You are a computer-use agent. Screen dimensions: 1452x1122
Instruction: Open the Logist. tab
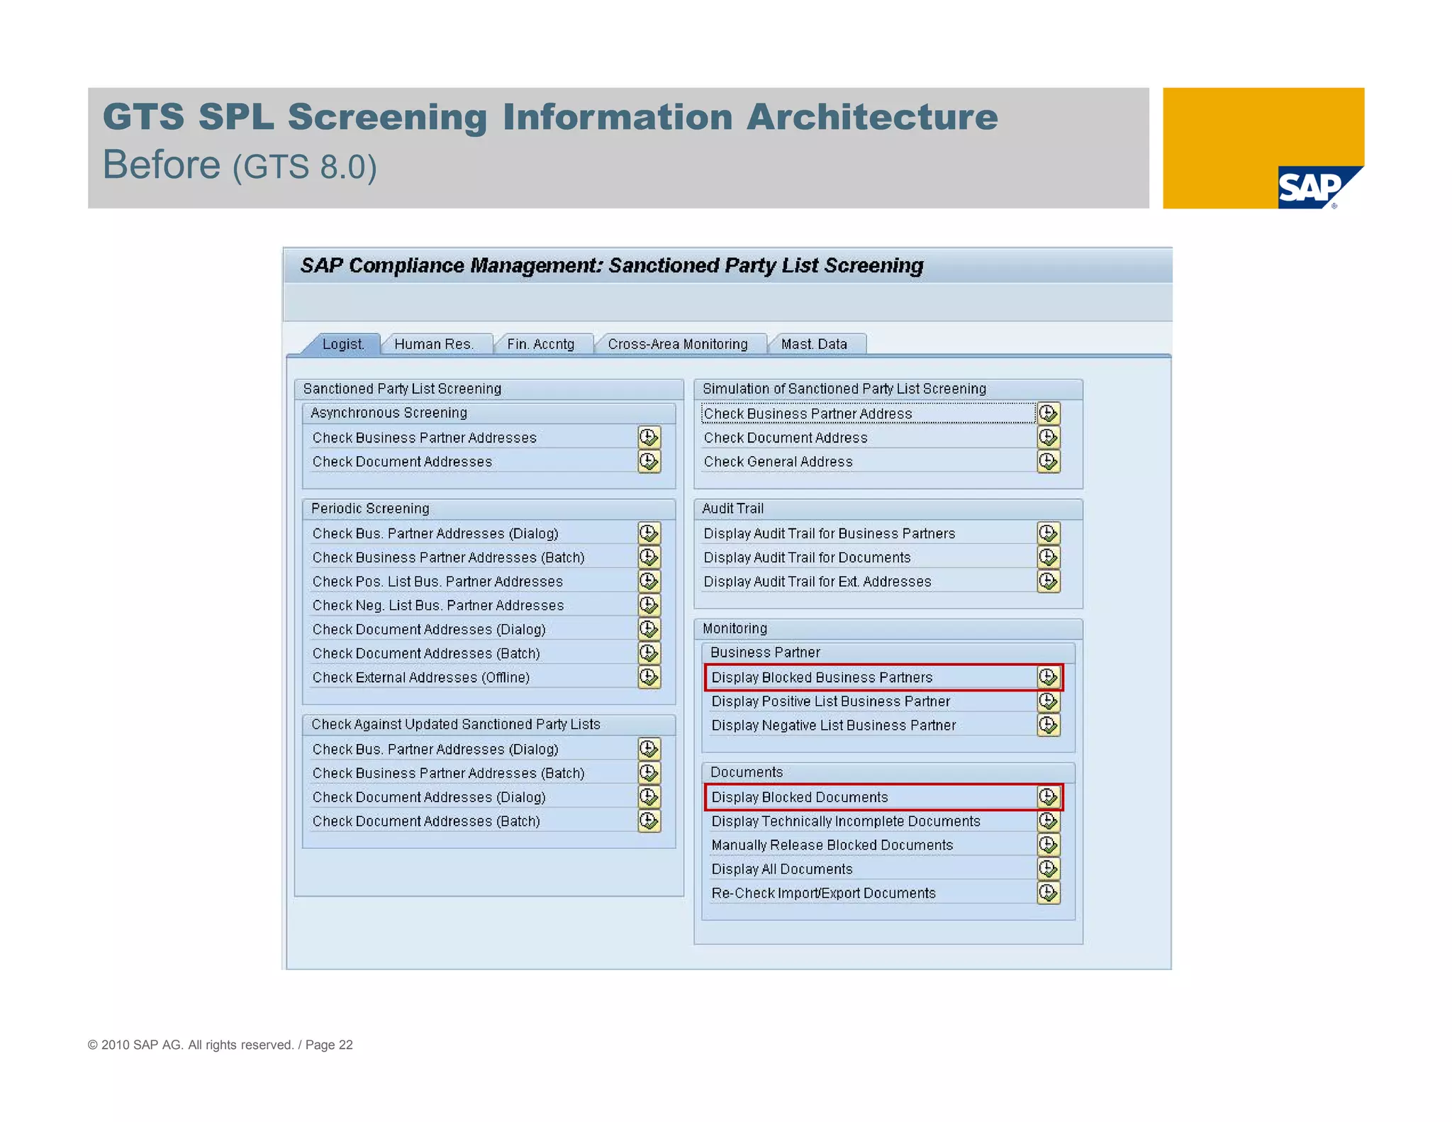click(x=343, y=344)
